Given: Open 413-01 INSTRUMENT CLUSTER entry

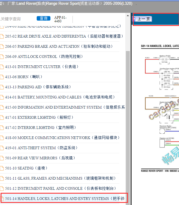Looking at the screenshot, I should click(x=42, y=67).
